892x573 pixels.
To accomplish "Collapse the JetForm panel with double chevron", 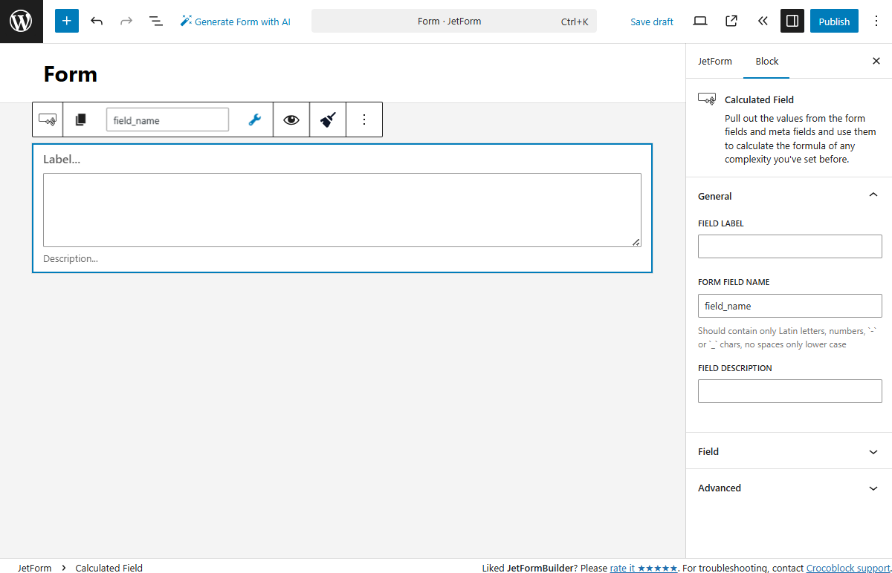I will coord(763,21).
